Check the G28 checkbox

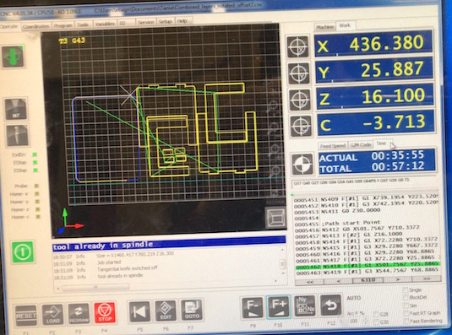click(376, 314)
